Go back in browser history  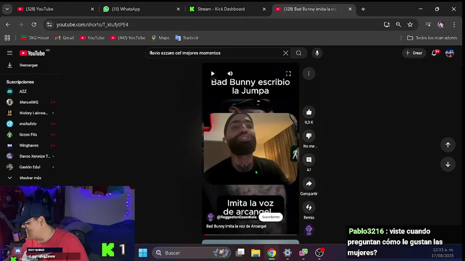pos(8,25)
